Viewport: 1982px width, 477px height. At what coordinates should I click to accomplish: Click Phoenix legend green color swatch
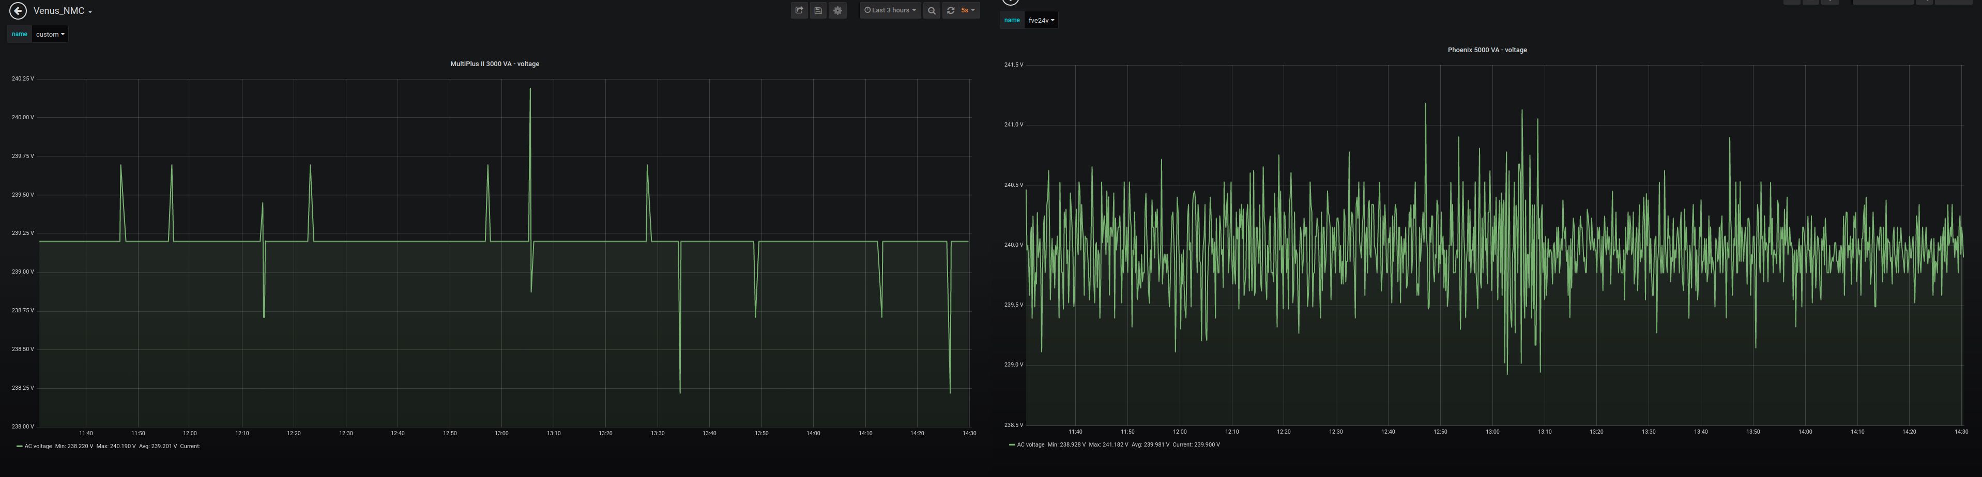click(x=1012, y=445)
